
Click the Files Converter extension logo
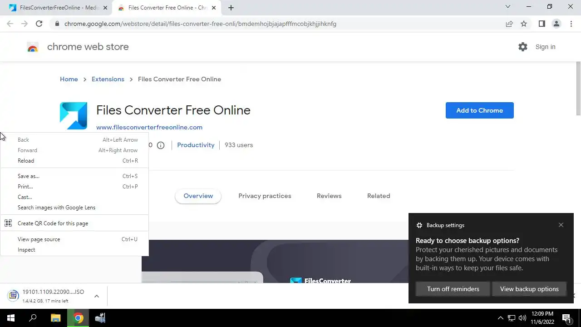point(74,116)
